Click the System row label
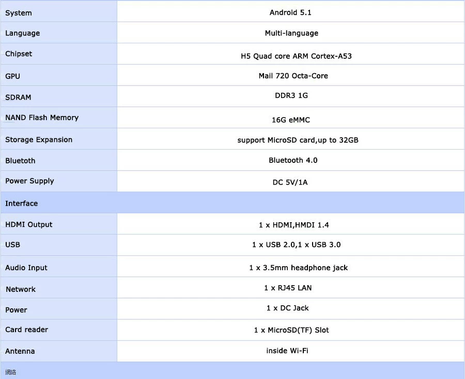Screen dimensions: 465x379 click(x=19, y=13)
